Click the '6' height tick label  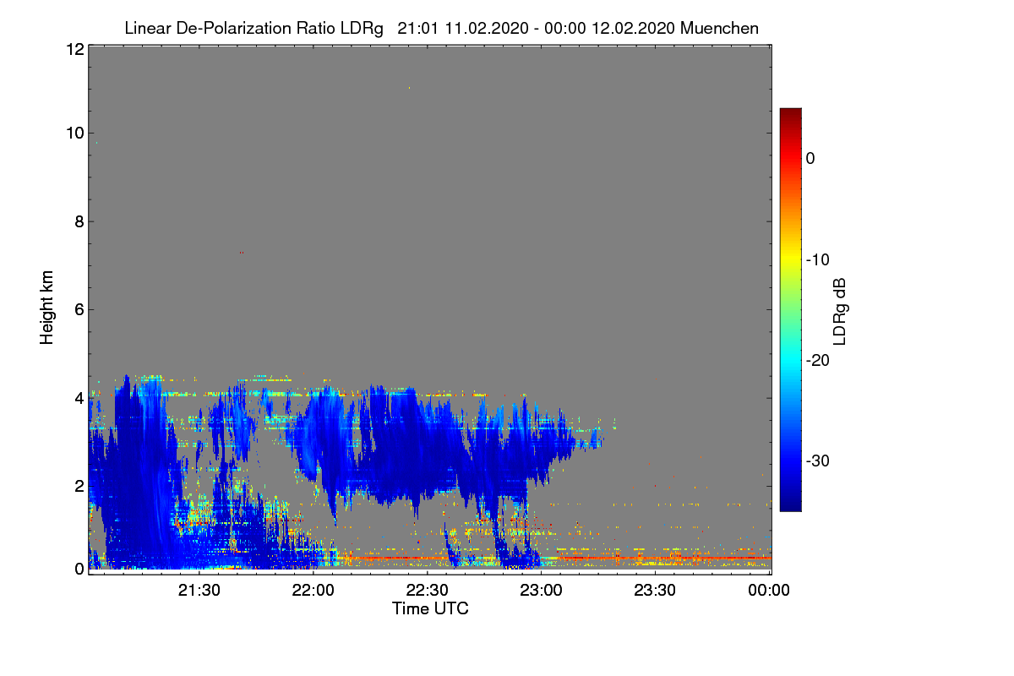click(78, 309)
